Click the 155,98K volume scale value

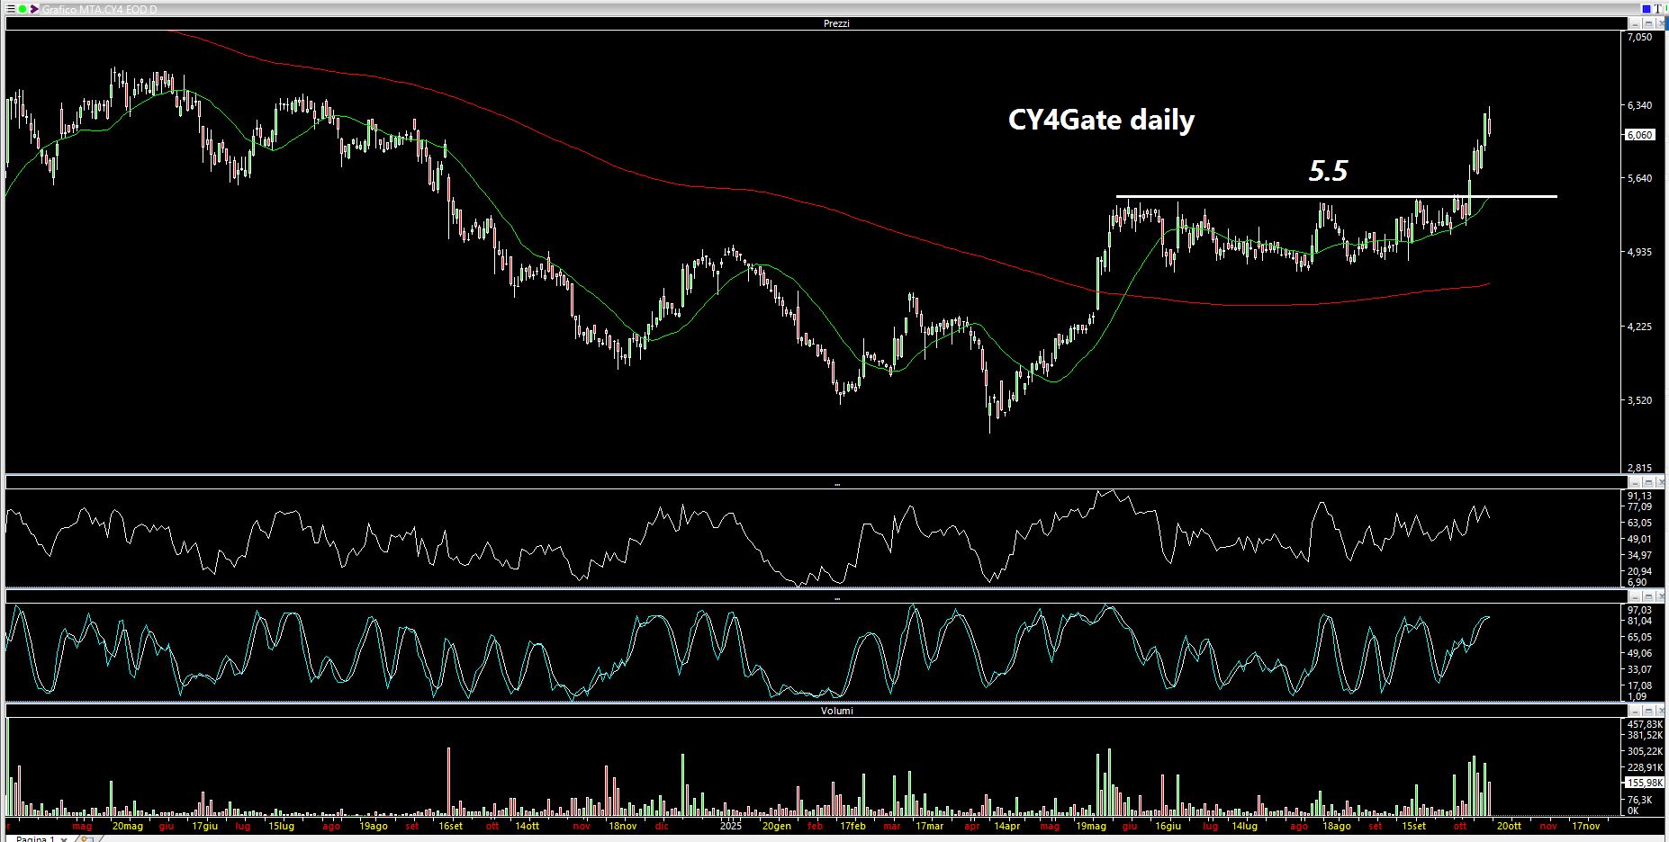[x=1645, y=784]
